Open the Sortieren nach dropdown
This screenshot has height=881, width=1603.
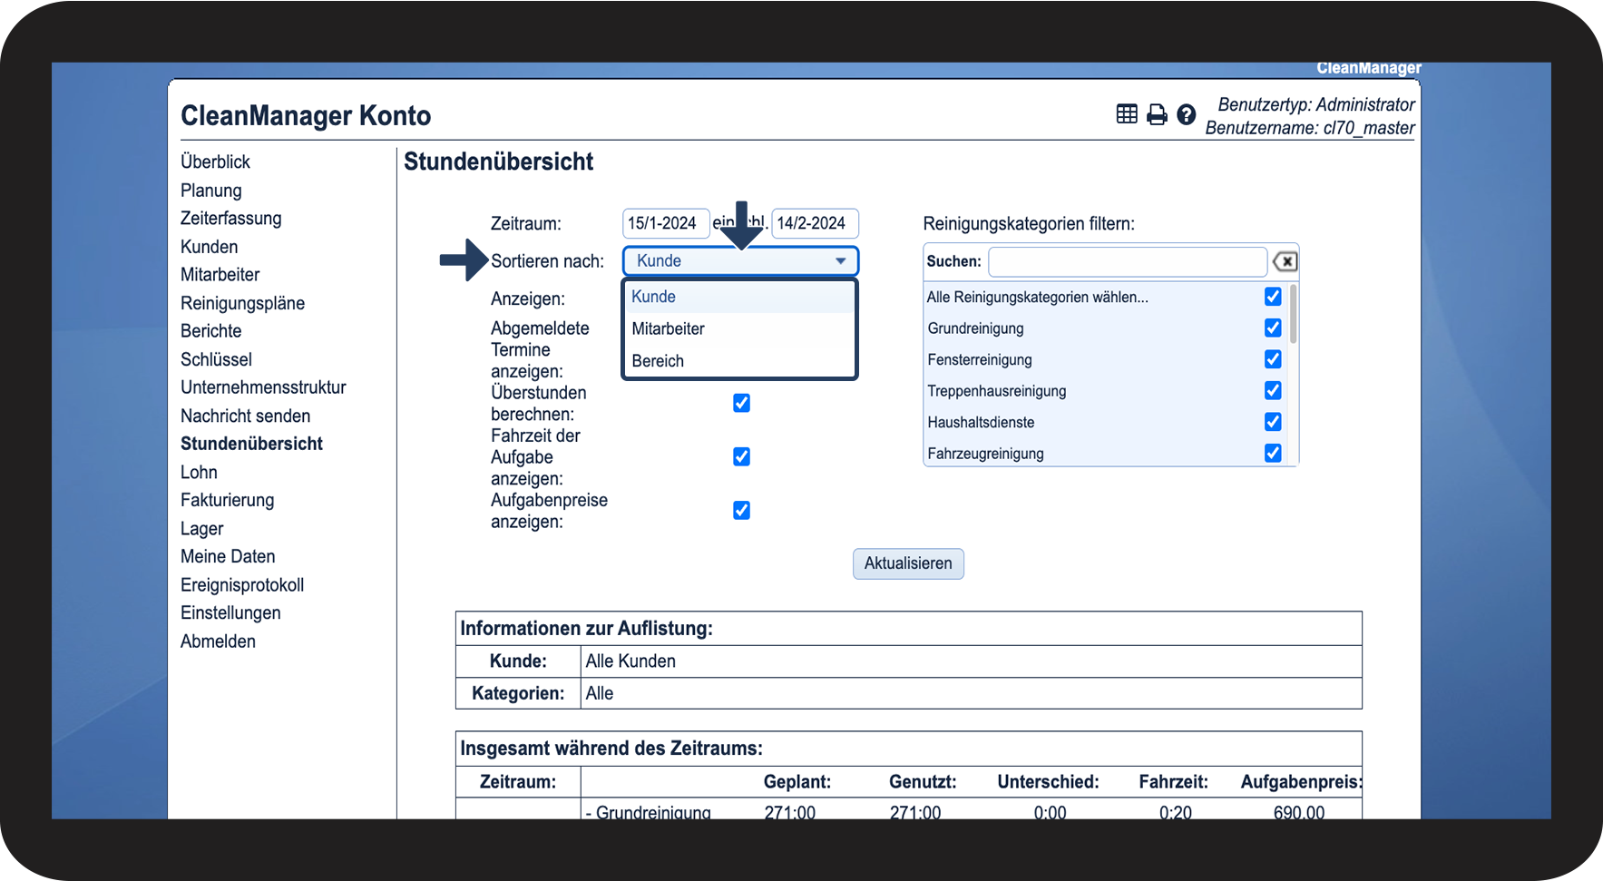(x=739, y=261)
